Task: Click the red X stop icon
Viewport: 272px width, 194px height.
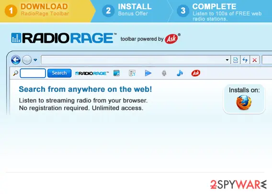Action: pos(254,60)
